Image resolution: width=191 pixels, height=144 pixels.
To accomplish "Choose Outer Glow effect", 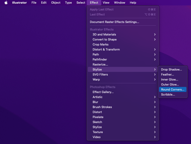I will point(173,85).
